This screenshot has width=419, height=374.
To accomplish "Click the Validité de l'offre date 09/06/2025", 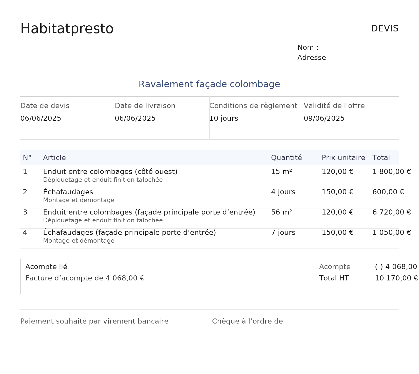I will (x=324, y=118).
